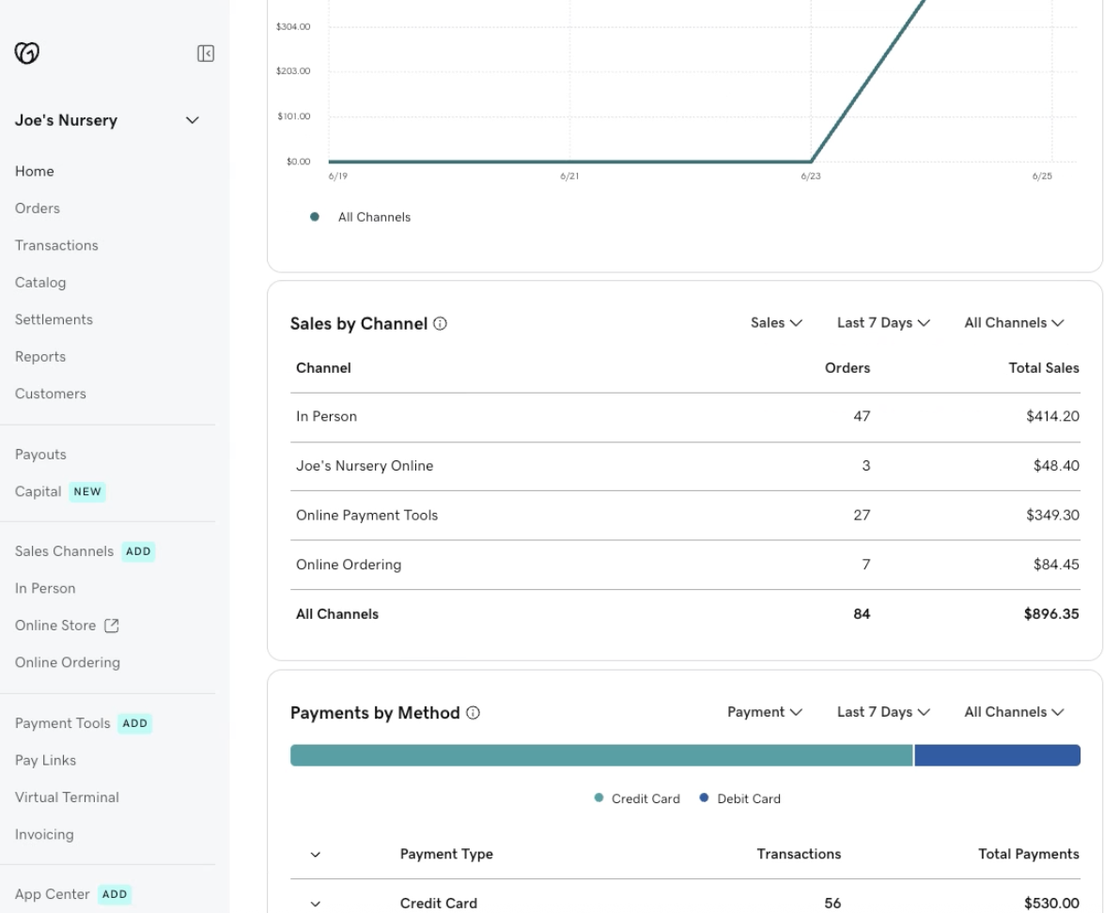The width and height of the screenshot is (1104, 913).
Task: Open Pay Links in the sidebar
Action: (45, 760)
